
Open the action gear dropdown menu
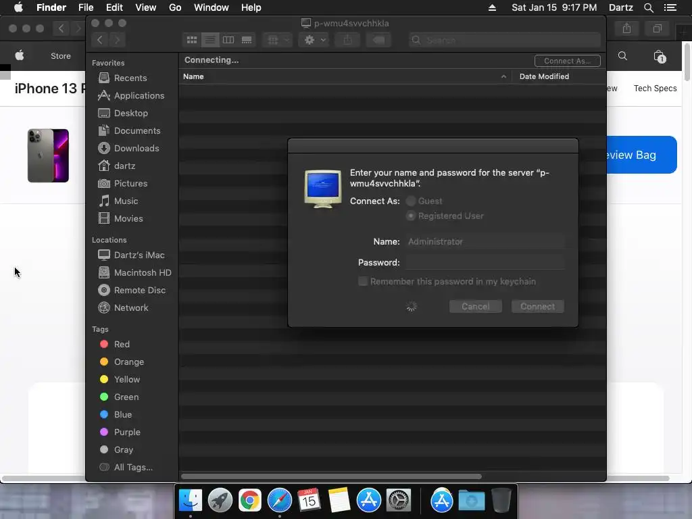(x=314, y=40)
